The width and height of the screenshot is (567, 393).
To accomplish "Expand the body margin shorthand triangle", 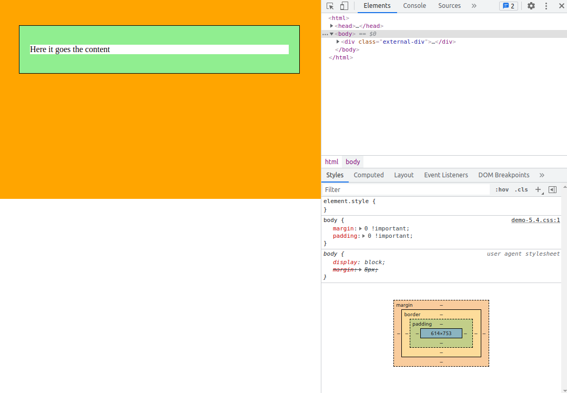I will 360,228.
